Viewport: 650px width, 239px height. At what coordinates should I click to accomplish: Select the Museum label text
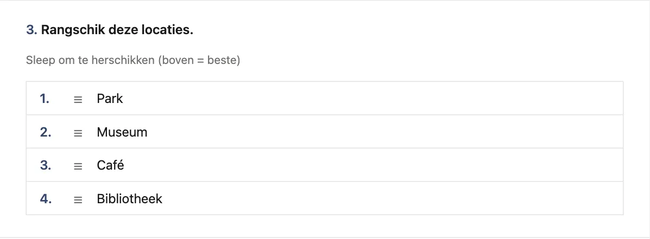click(122, 132)
